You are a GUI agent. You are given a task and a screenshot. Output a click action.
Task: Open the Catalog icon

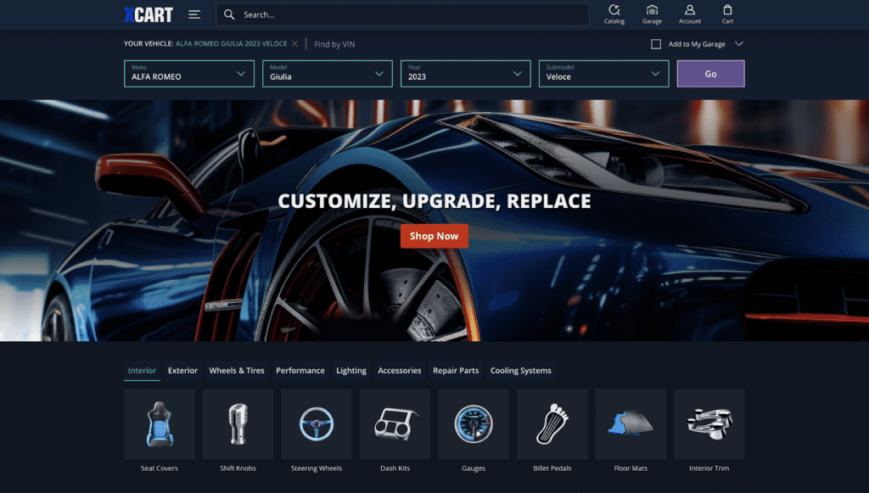point(614,14)
